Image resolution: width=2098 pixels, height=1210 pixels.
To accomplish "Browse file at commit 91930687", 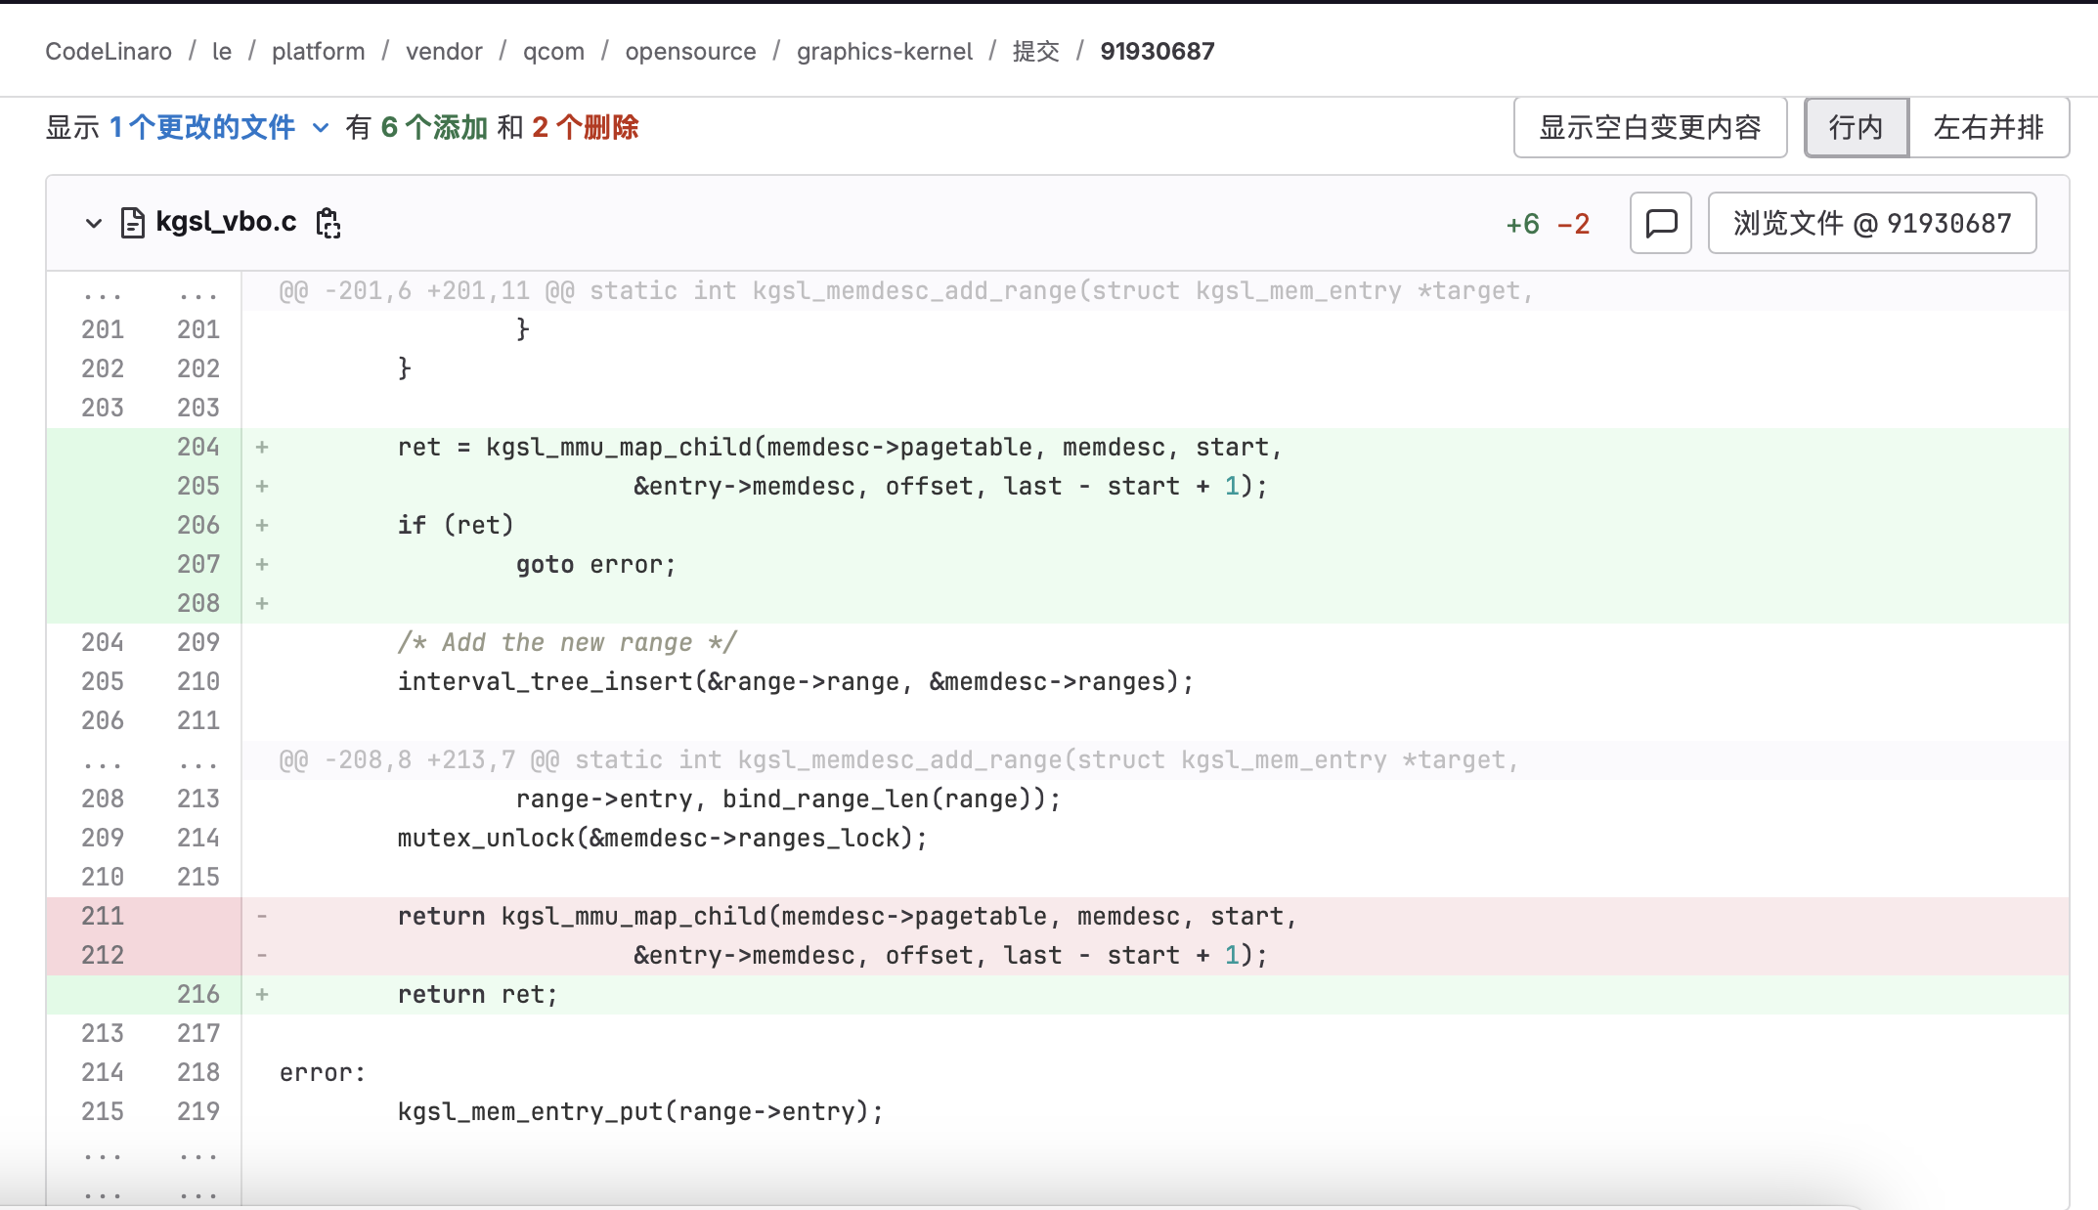I will coord(1871,223).
